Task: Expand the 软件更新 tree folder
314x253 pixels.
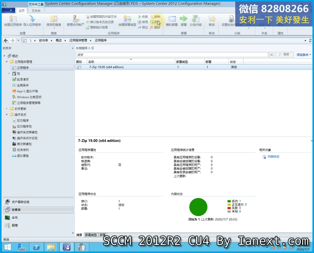Action: coord(7,109)
